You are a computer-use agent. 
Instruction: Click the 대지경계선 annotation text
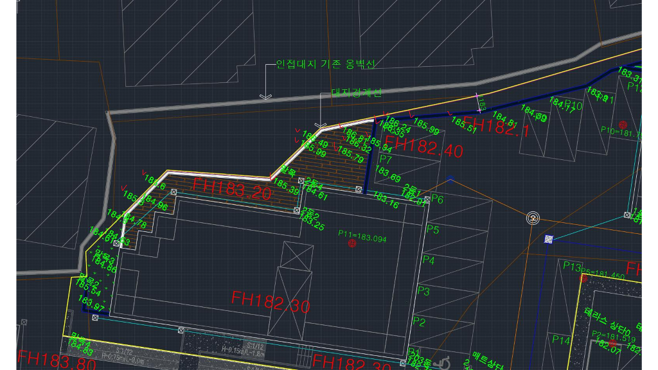pos(357,92)
